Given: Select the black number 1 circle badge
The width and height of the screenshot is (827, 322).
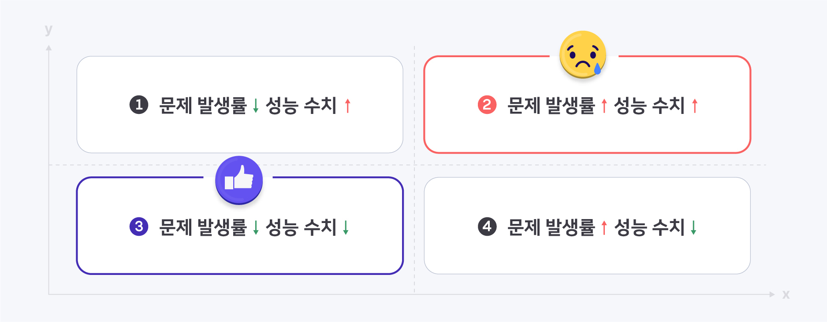Looking at the screenshot, I should [x=139, y=105].
